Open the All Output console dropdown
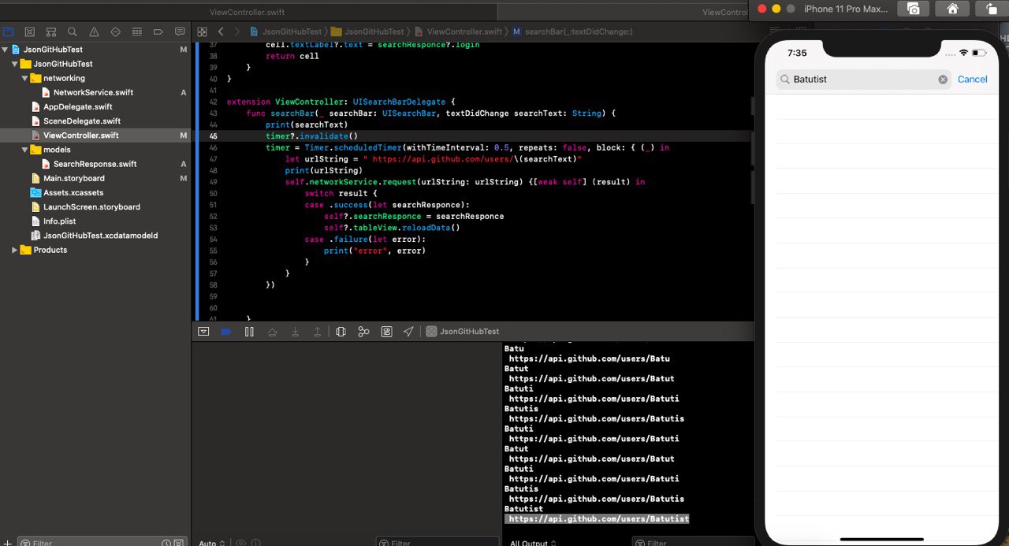 pyautogui.click(x=532, y=543)
